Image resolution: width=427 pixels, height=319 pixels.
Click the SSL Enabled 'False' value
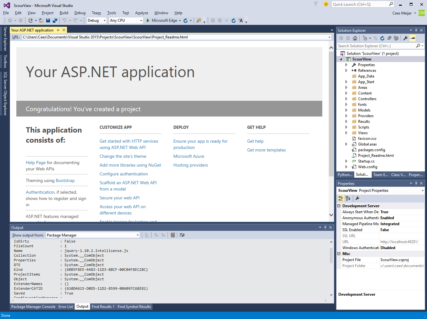[x=402, y=230]
